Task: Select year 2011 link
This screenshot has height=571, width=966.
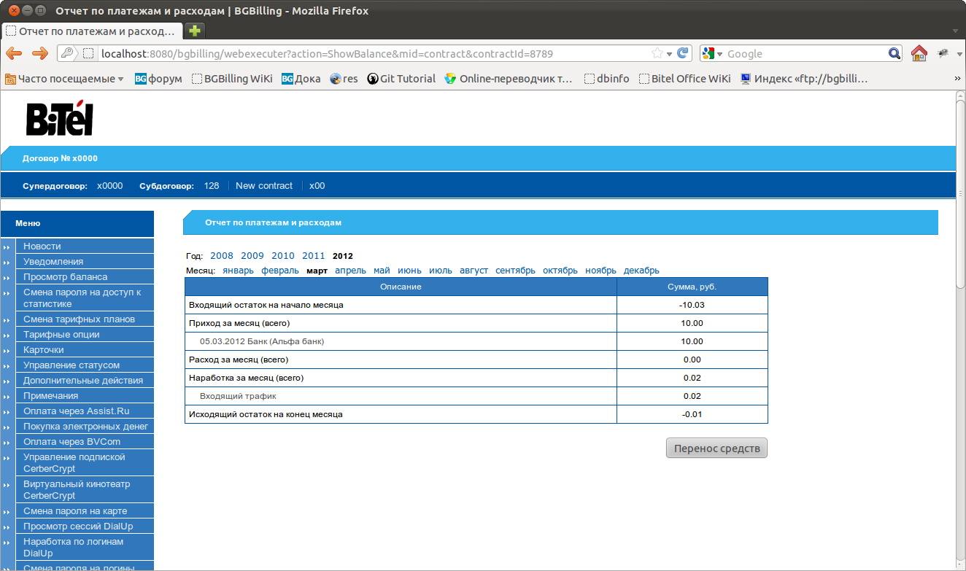Action: point(314,256)
